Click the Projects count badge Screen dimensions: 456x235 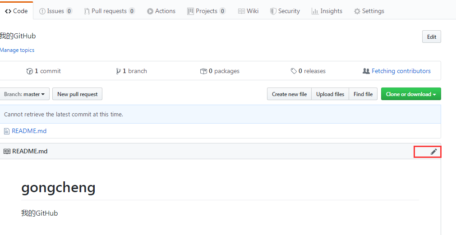point(222,11)
